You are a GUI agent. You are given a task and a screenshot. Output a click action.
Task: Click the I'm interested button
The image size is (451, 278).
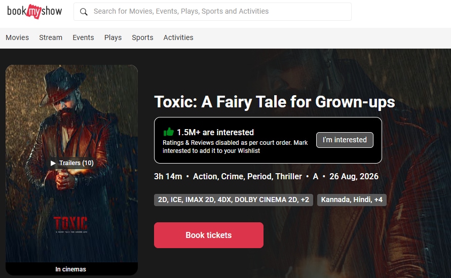(345, 140)
